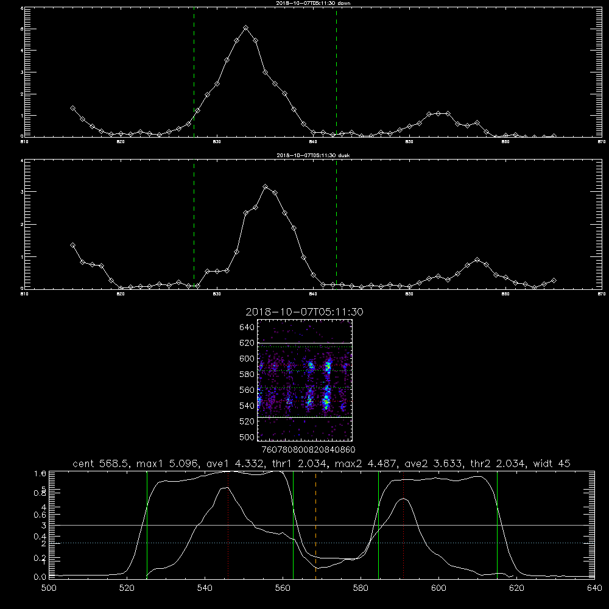Viewport: 609px width, 609px height.
Task: Select the 'thr2 2.034' value
Action: click(x=498, y=463)
